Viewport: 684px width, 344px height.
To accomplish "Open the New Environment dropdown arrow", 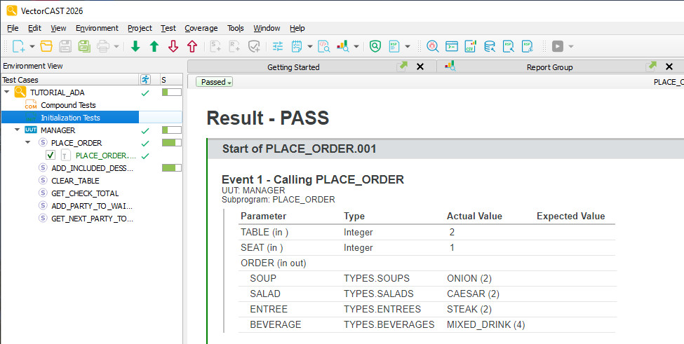I will (x=32, y=47).
